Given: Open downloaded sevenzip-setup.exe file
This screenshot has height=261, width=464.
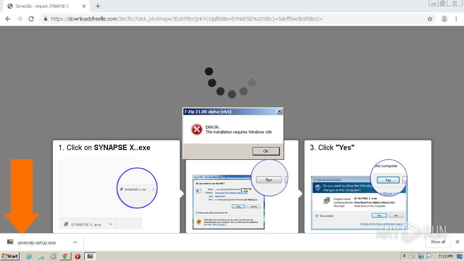Looking at the screenshot, I should (36, 243).
